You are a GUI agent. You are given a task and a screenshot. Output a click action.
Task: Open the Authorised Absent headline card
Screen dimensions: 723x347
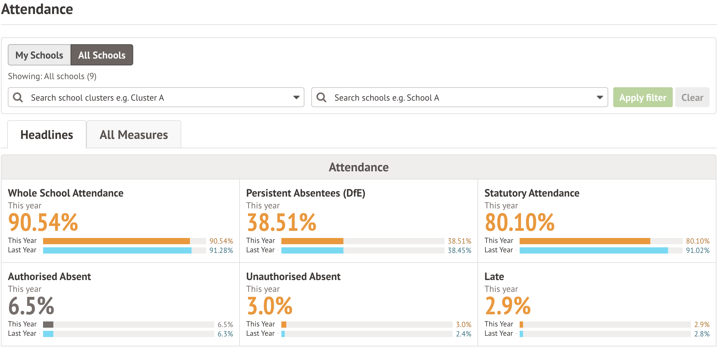point(49,277)
